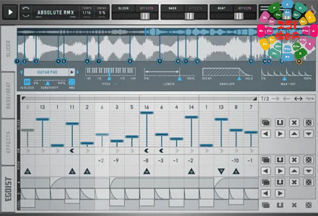The width and height of the screenshot is (318, 216).
Task: Go to previous sample with left arrow
Action: point(21,72)
